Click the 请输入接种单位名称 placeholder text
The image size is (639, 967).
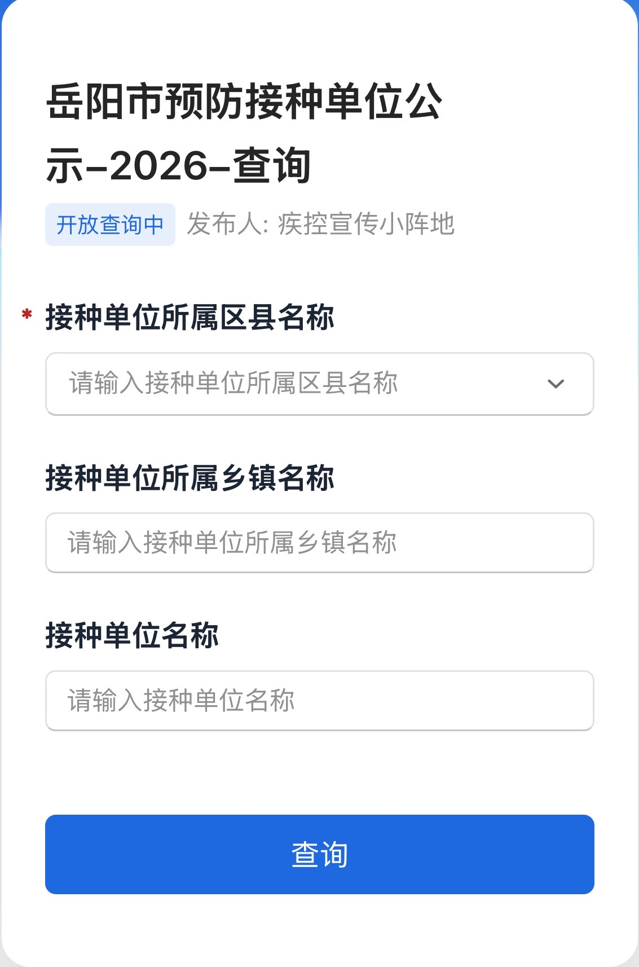pyautogui.click(x=181, y=701)
